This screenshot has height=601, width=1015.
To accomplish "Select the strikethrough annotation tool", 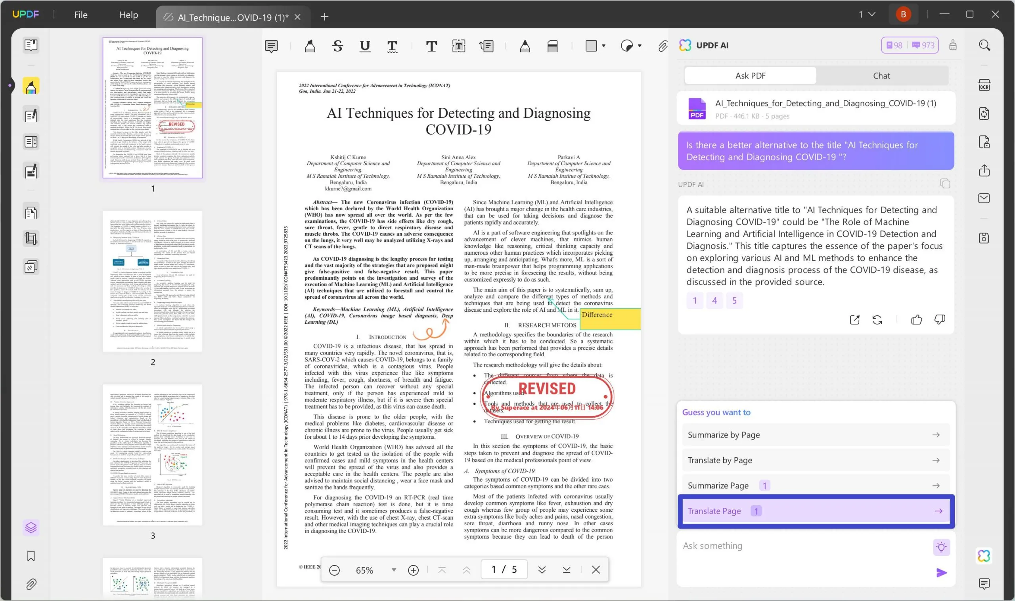I will (x=337, y=46).
